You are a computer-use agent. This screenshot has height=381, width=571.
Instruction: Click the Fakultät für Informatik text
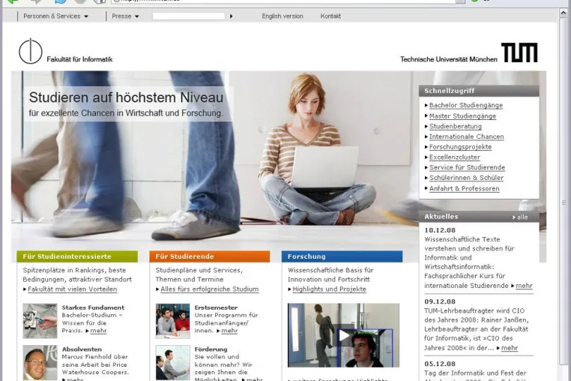[79, 59]
